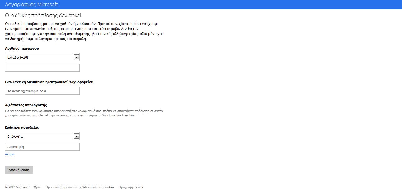Click the Εναλλακτική διεύθυνση ηλεκτρονικού ταχυδρομείου label
This screenshot has height=191, width=402.
click(49, 82)
